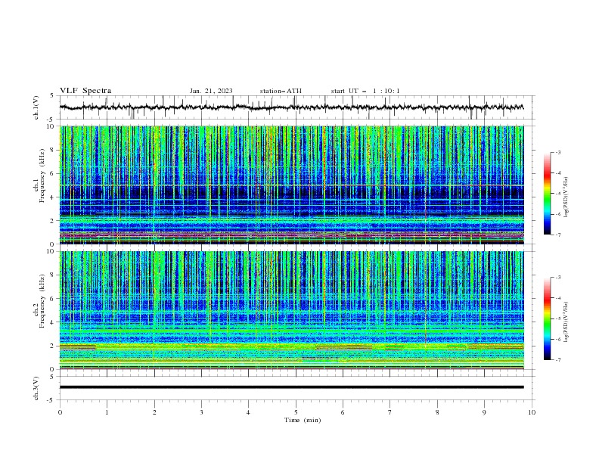Click time axis tick label 5
The width and height of the screenshot is (599, 463).
(x=296, y=412)
